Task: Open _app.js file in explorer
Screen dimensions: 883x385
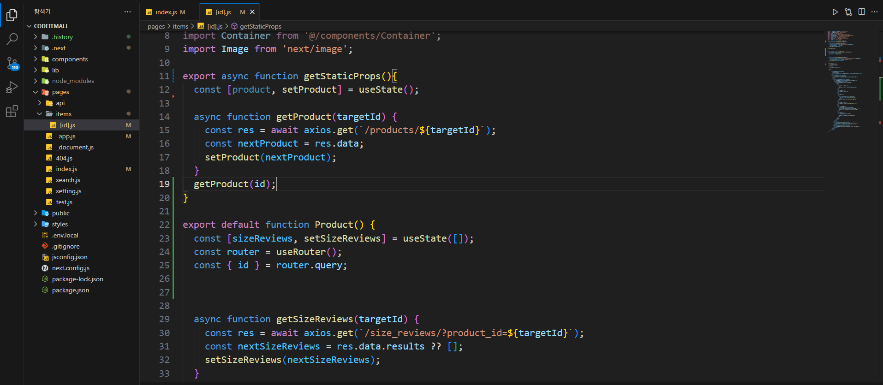Action: click(82, 136)
